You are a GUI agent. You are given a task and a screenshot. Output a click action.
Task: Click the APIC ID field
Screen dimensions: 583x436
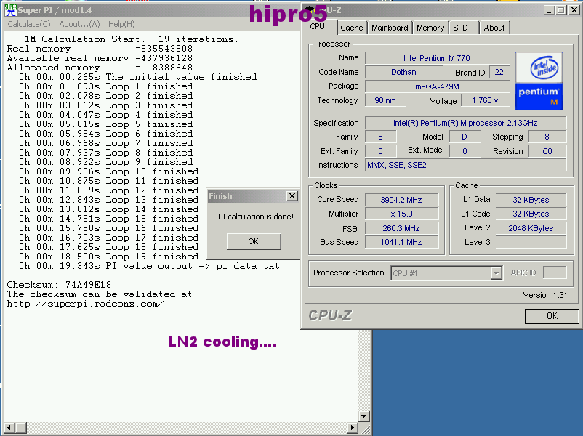pos(554,273)
